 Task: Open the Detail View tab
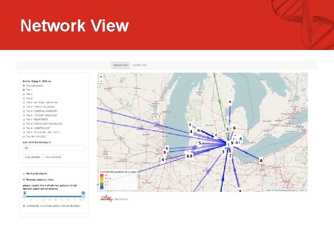[x=140, y=65]
